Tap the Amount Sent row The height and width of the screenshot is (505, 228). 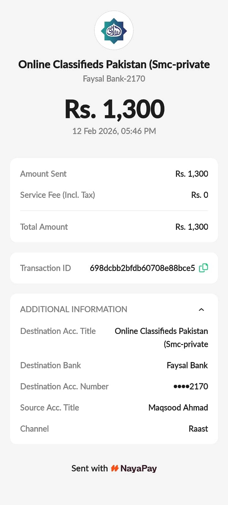click(x=114, y=174)
